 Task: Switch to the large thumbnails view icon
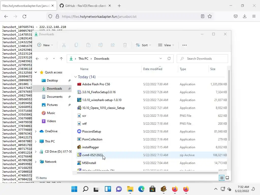[x=227, y=178]
